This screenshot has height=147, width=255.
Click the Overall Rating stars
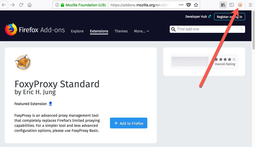click(x=225, y=59)
